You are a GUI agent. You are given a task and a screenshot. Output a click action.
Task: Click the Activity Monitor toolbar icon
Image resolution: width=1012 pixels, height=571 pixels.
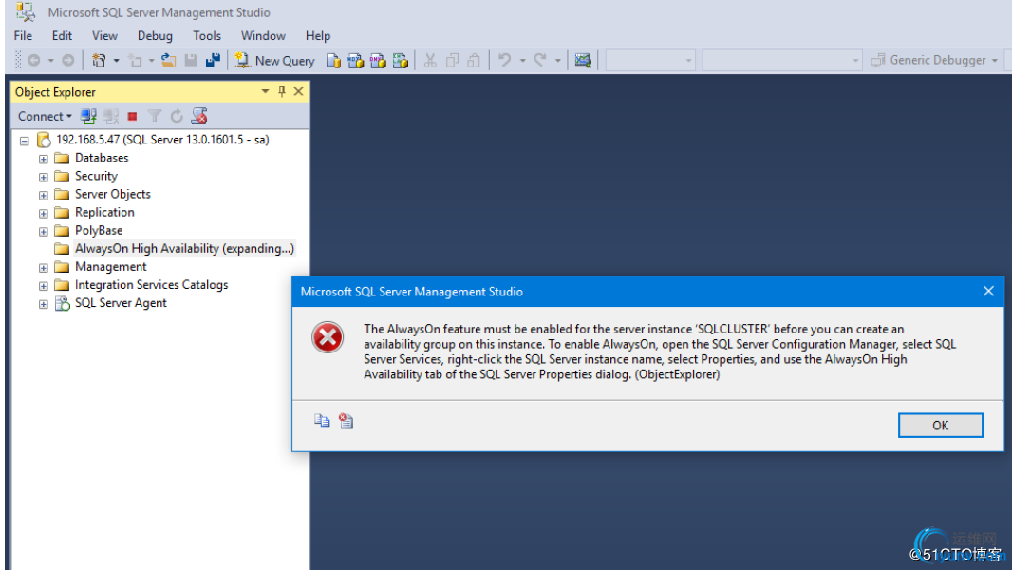583,61
